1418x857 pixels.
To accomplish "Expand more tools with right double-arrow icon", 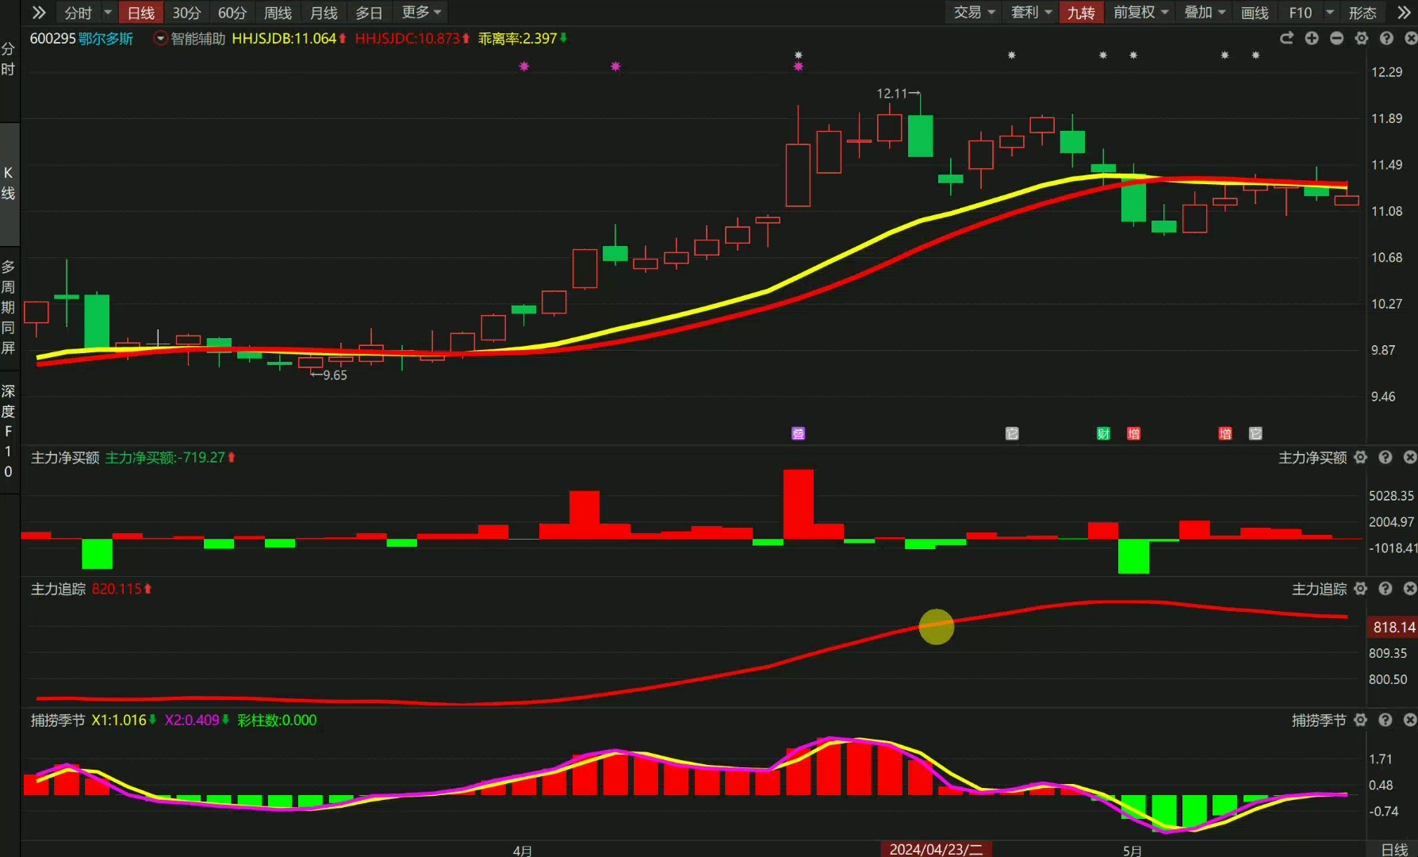I will click(1404, 13).
